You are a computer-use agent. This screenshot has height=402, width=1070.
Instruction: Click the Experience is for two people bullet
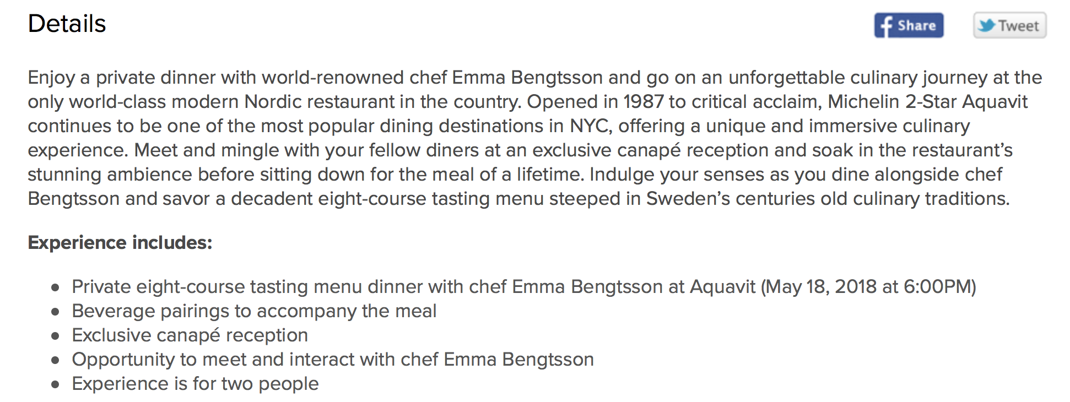pos(195,384)
